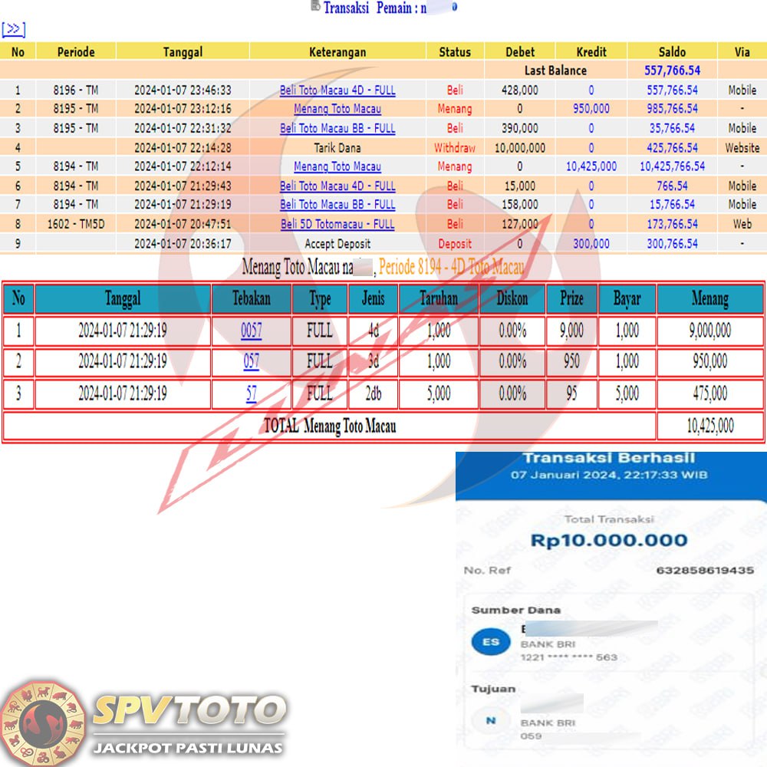Image resolution: width=767 pixels, height=767 pixels.
Task: Click the Tebakan column header in win table
Action: [251, 298]
